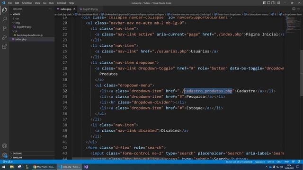Open the Source Control view
Image resolution: width=303 pixels, height=170 pixels.
click(x=4, y=28)
